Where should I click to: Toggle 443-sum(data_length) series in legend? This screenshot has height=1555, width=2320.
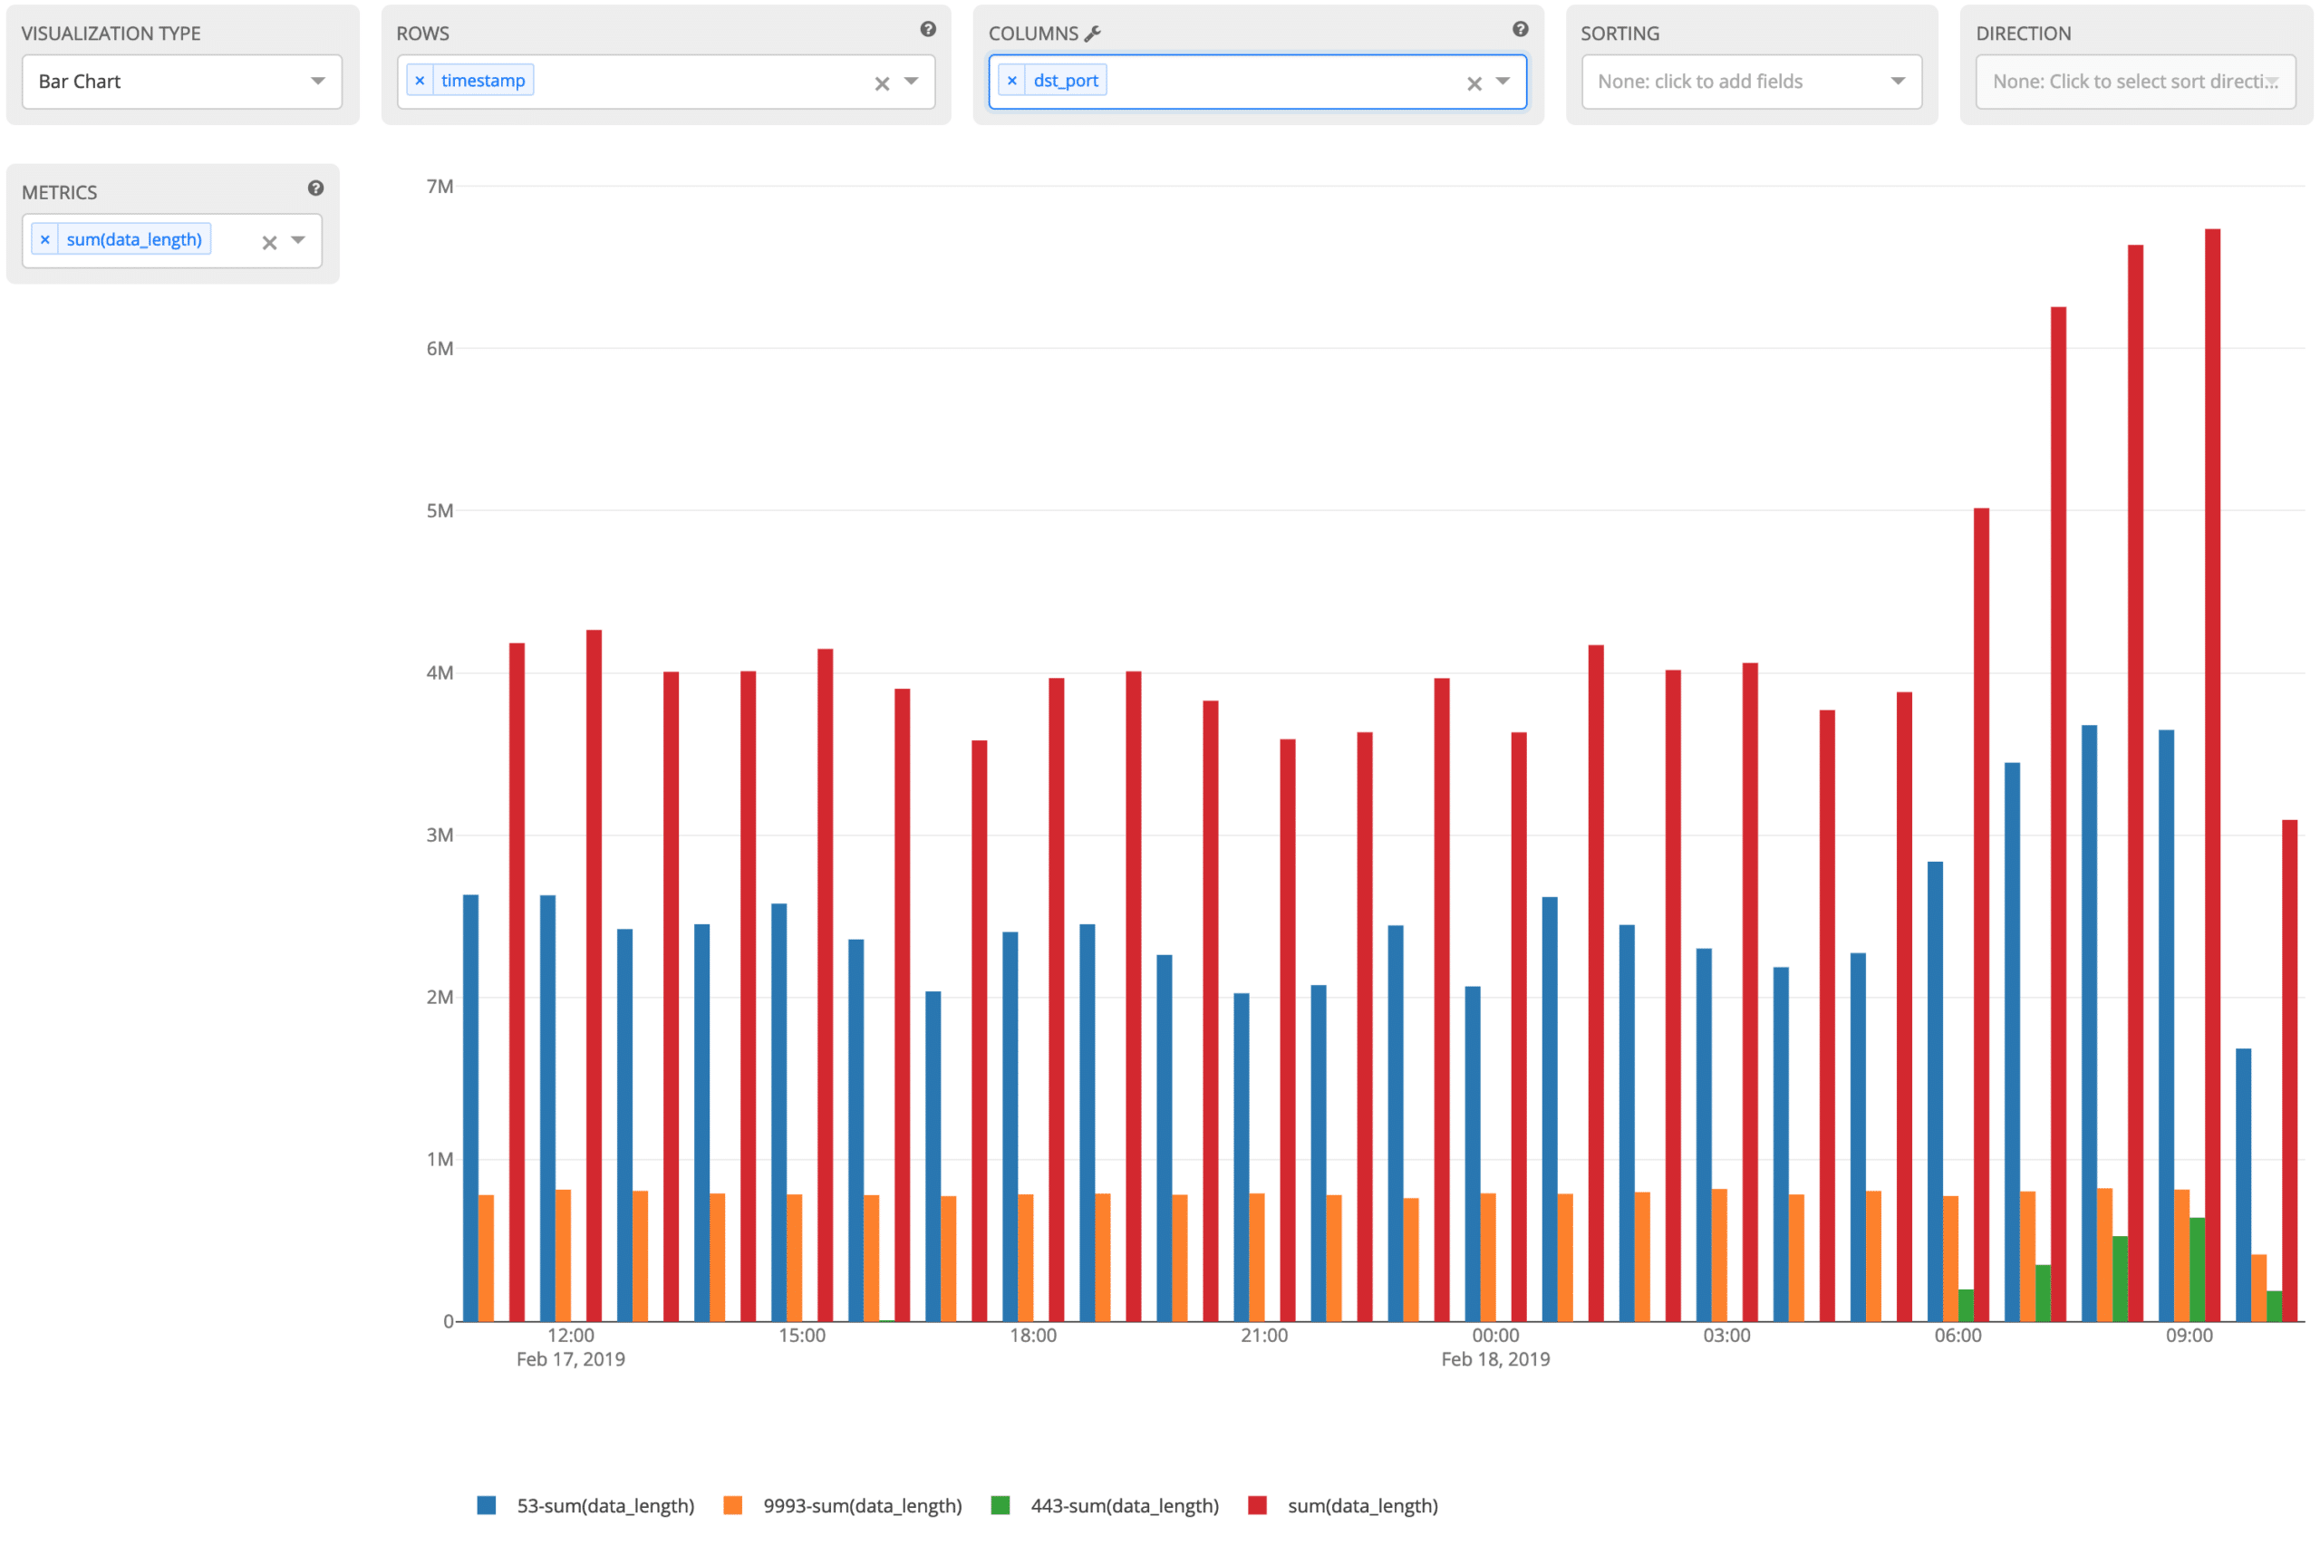coord(1124,1505)
